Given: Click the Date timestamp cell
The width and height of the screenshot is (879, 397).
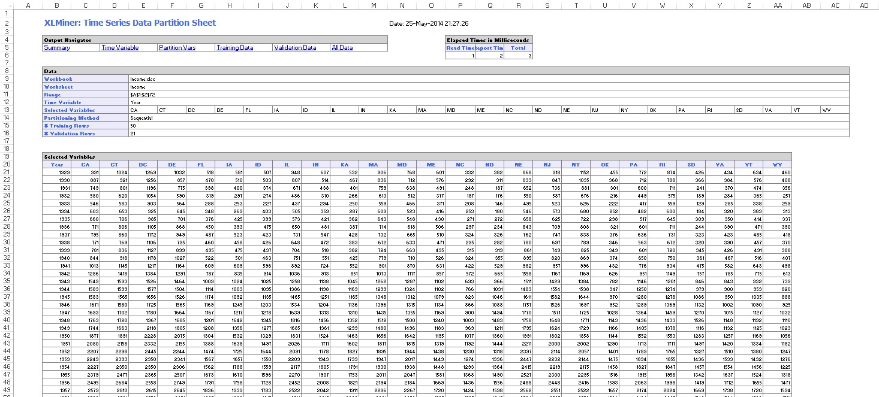Looking at the screenshot, I should pyautogui.click(x=429, y=24).
